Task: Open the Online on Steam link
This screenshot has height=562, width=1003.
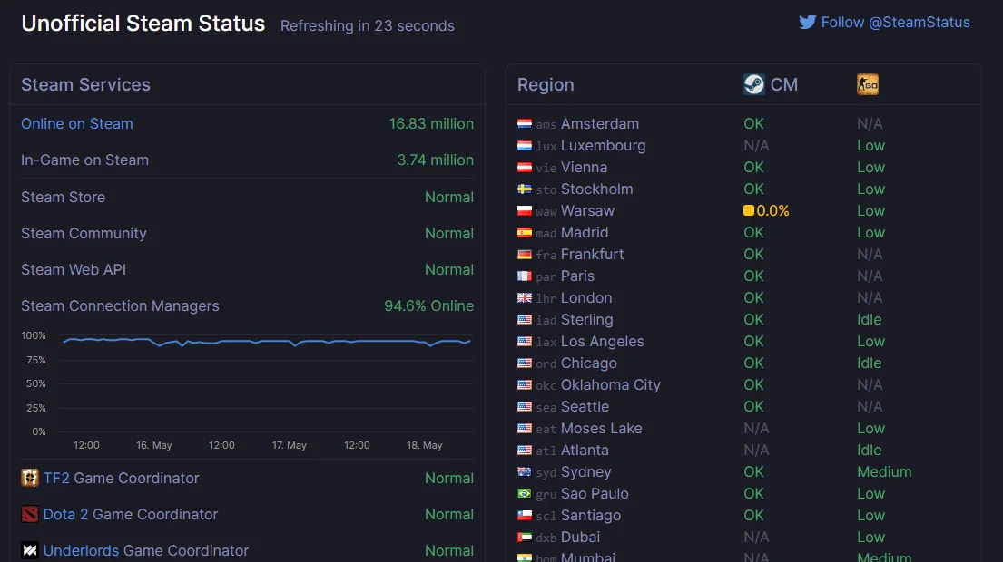Action: [x=77, y=124]
